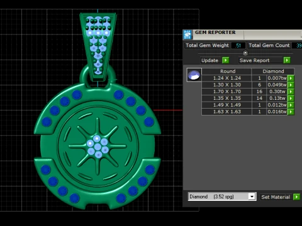
Task: Click the green arrow next to Set Material
Action: click(296, 197)
